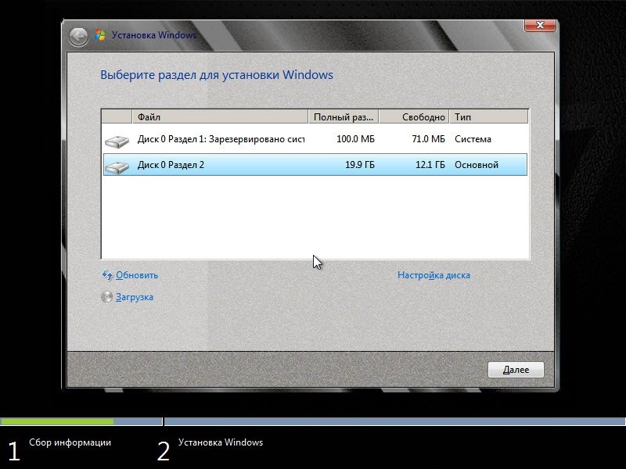Select the Диск 0 Раздел 2 row
626x469 pixels.
coord(315,165)
